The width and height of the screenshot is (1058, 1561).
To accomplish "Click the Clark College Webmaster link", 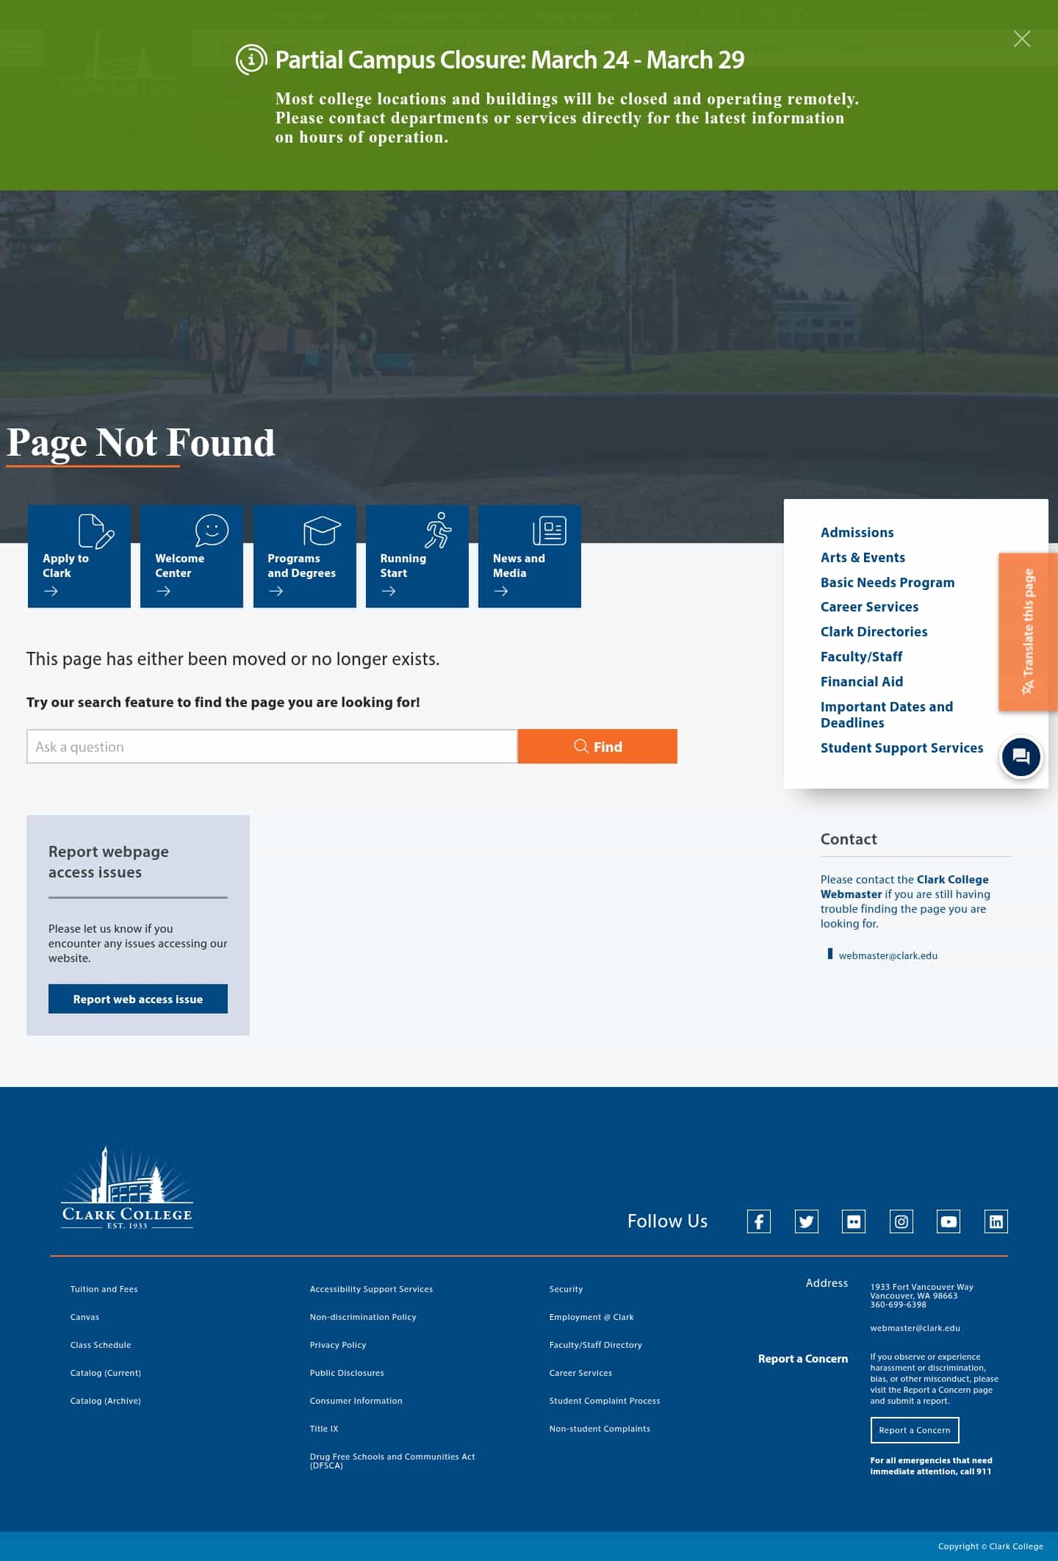I will tap(904, 886).
